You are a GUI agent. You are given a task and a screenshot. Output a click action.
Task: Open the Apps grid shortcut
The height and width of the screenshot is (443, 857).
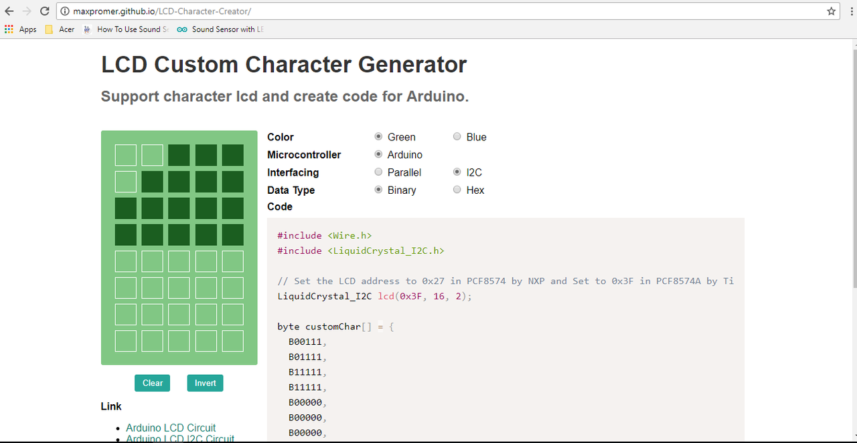pos(20,29)
